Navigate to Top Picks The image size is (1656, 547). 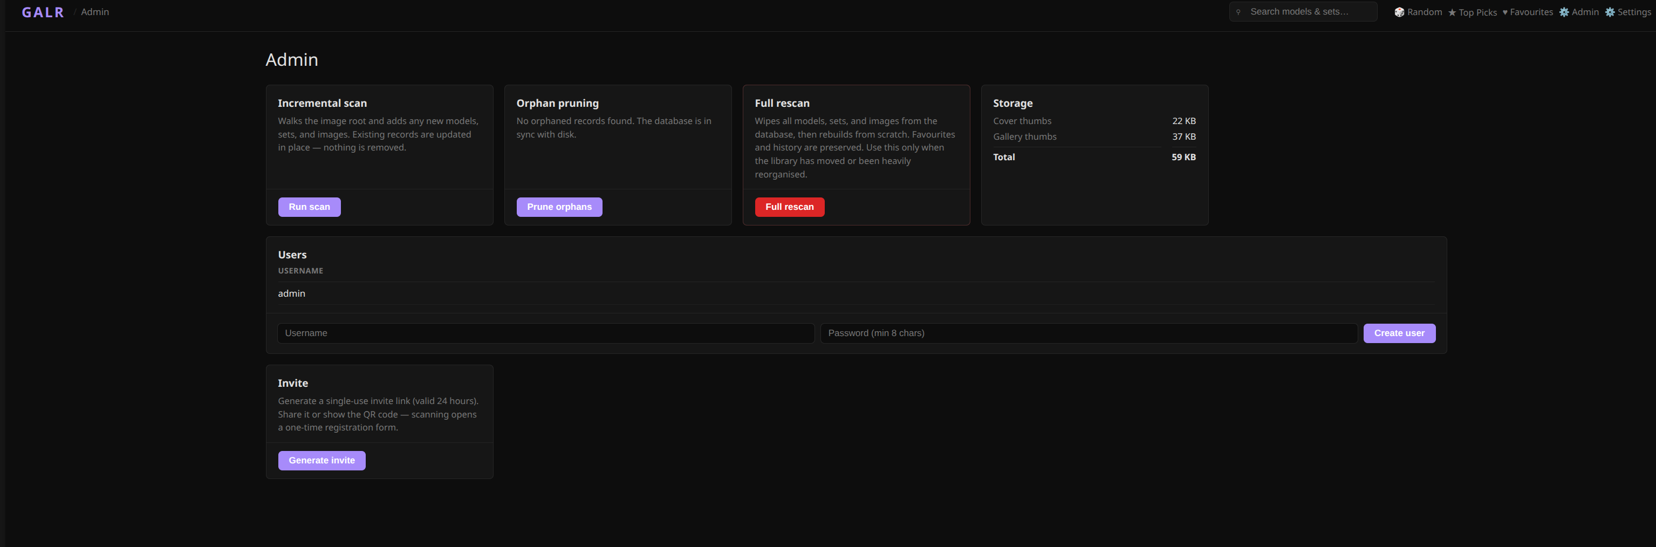pos(1478,11)
